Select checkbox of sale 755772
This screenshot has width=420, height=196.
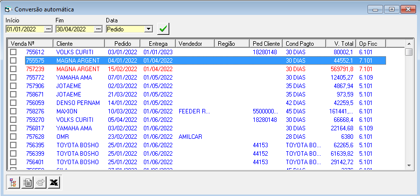(x=13, y=78)
